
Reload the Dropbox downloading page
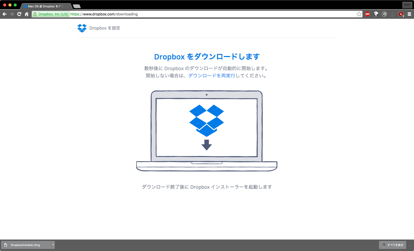(x=19, y=14)
